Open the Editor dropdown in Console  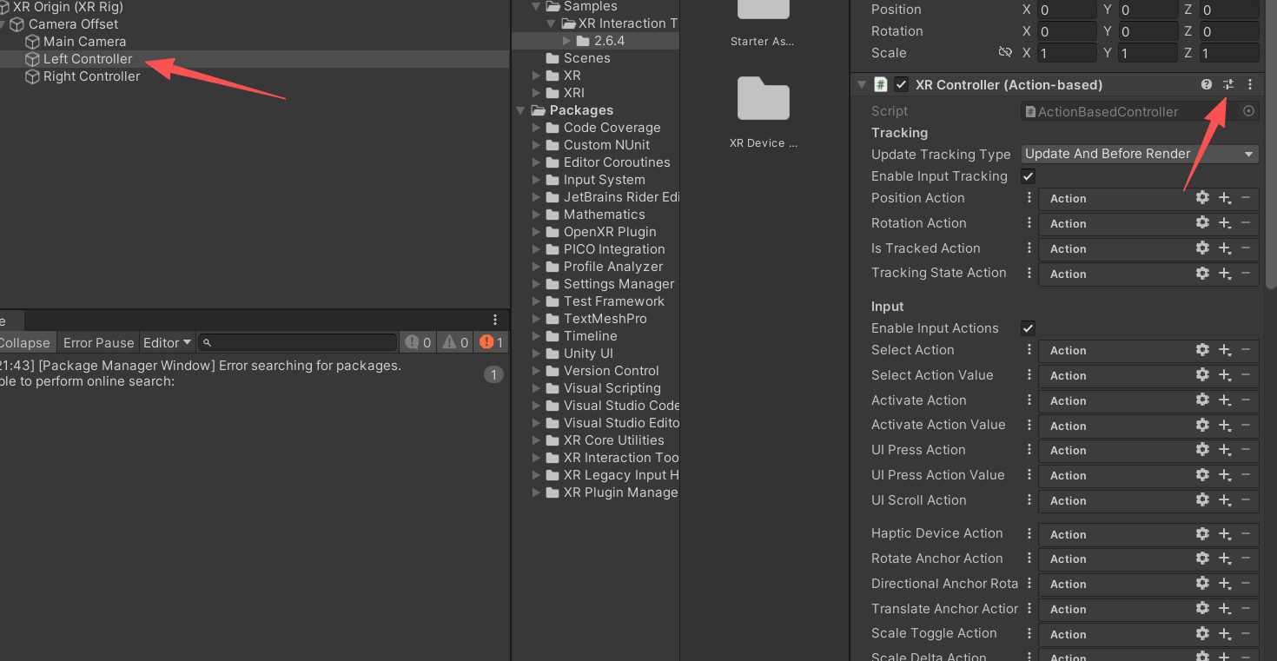point(167,341)
